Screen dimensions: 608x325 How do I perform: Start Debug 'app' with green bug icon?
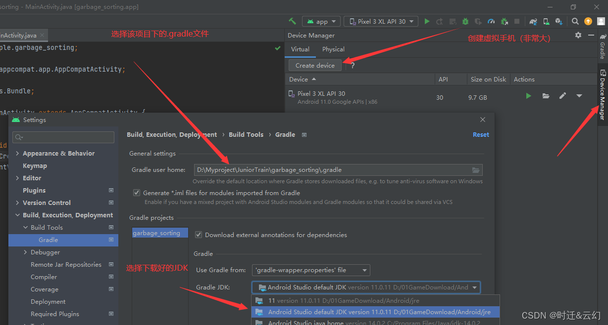(x=465, y=21)
